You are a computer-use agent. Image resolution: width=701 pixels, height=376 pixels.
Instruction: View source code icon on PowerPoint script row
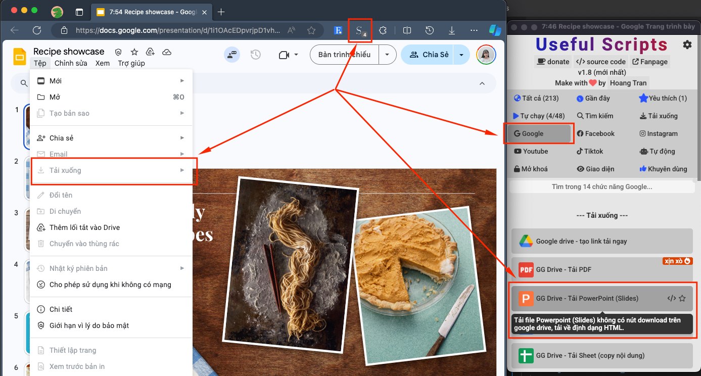[672, 298]
